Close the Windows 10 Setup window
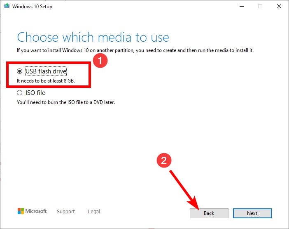The height and width of the screenshot is (229, 289). click(x=279, y=6)
